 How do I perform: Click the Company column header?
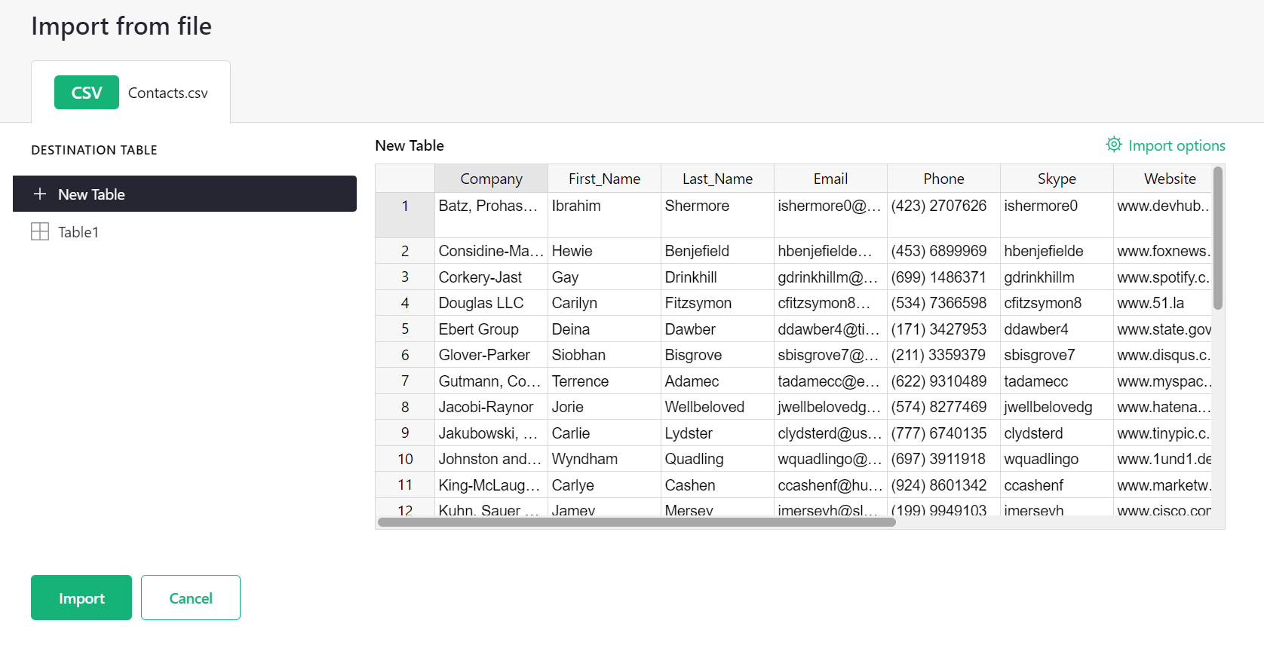[491, 179]
